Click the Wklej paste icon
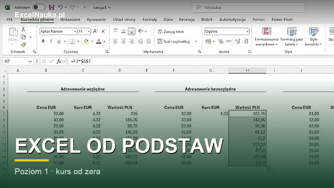This screenshot has height=188, width=334. point(13,32)
